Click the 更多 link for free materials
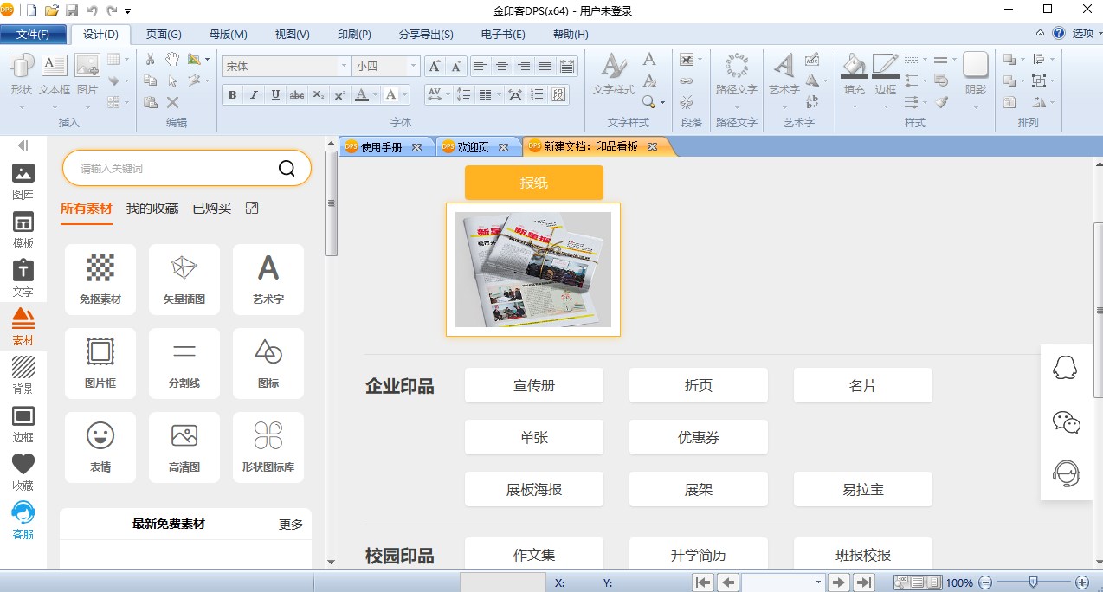The width and height of the screenshot is (1103, 592). [x=291, y=524]
